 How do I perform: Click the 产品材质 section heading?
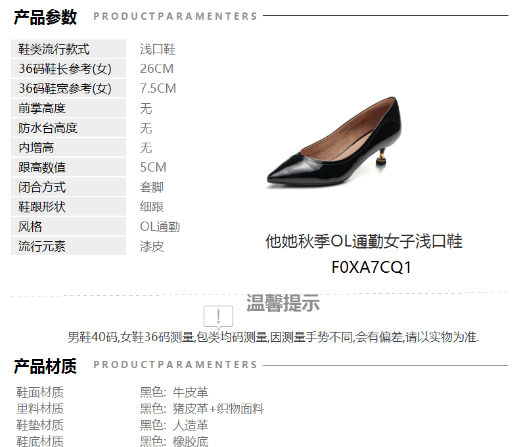tap(45, 366)
